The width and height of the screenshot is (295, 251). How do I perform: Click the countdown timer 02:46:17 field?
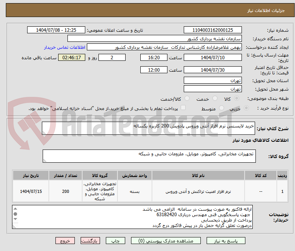tap(71, 58)
